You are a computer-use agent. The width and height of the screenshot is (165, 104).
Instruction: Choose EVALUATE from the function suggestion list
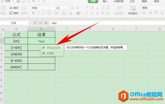[x=52, y=48]
